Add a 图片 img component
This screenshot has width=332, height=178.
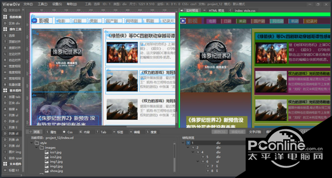(x=12, y=152)
